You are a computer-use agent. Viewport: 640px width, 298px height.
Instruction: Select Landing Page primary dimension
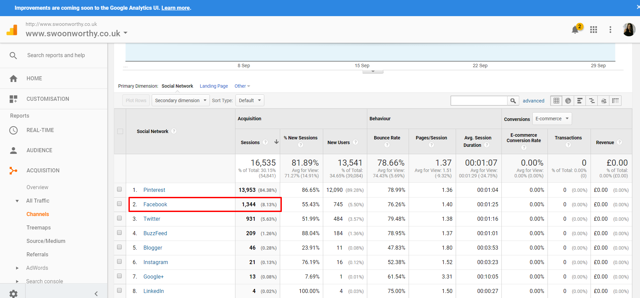tap(214, 86)
